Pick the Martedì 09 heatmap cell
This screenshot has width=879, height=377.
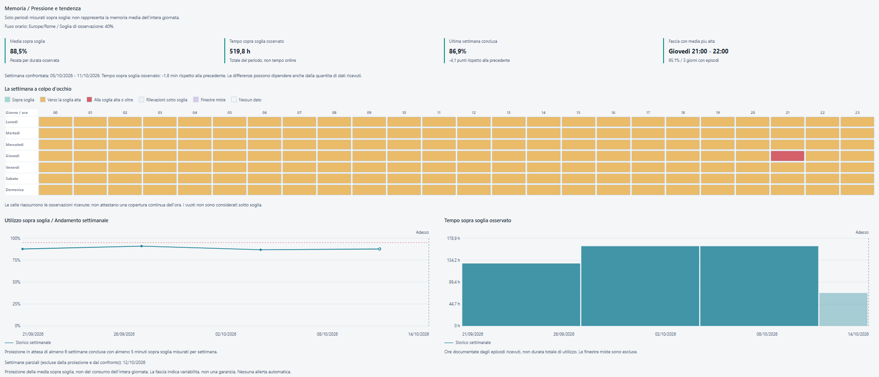click(x=369, y=133)
